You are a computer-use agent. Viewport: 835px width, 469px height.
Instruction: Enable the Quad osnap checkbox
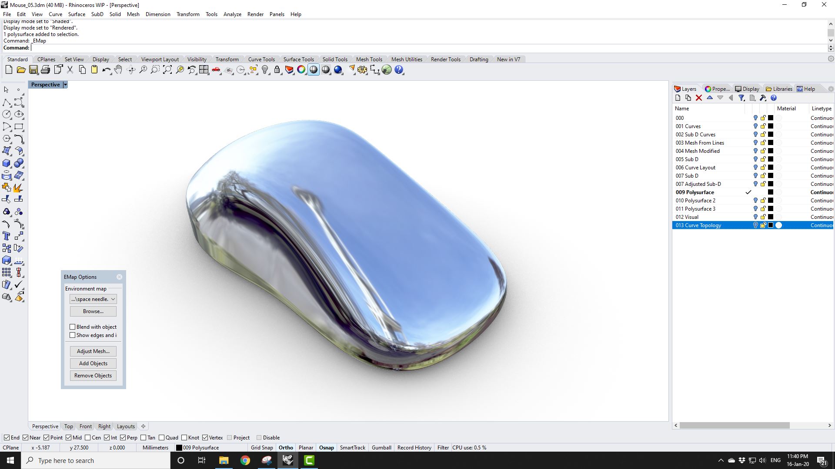coord(161,438)
